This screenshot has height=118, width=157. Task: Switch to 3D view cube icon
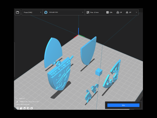18,108
